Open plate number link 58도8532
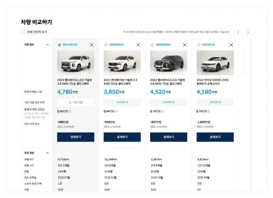273x198 pixels. (208, 45)
